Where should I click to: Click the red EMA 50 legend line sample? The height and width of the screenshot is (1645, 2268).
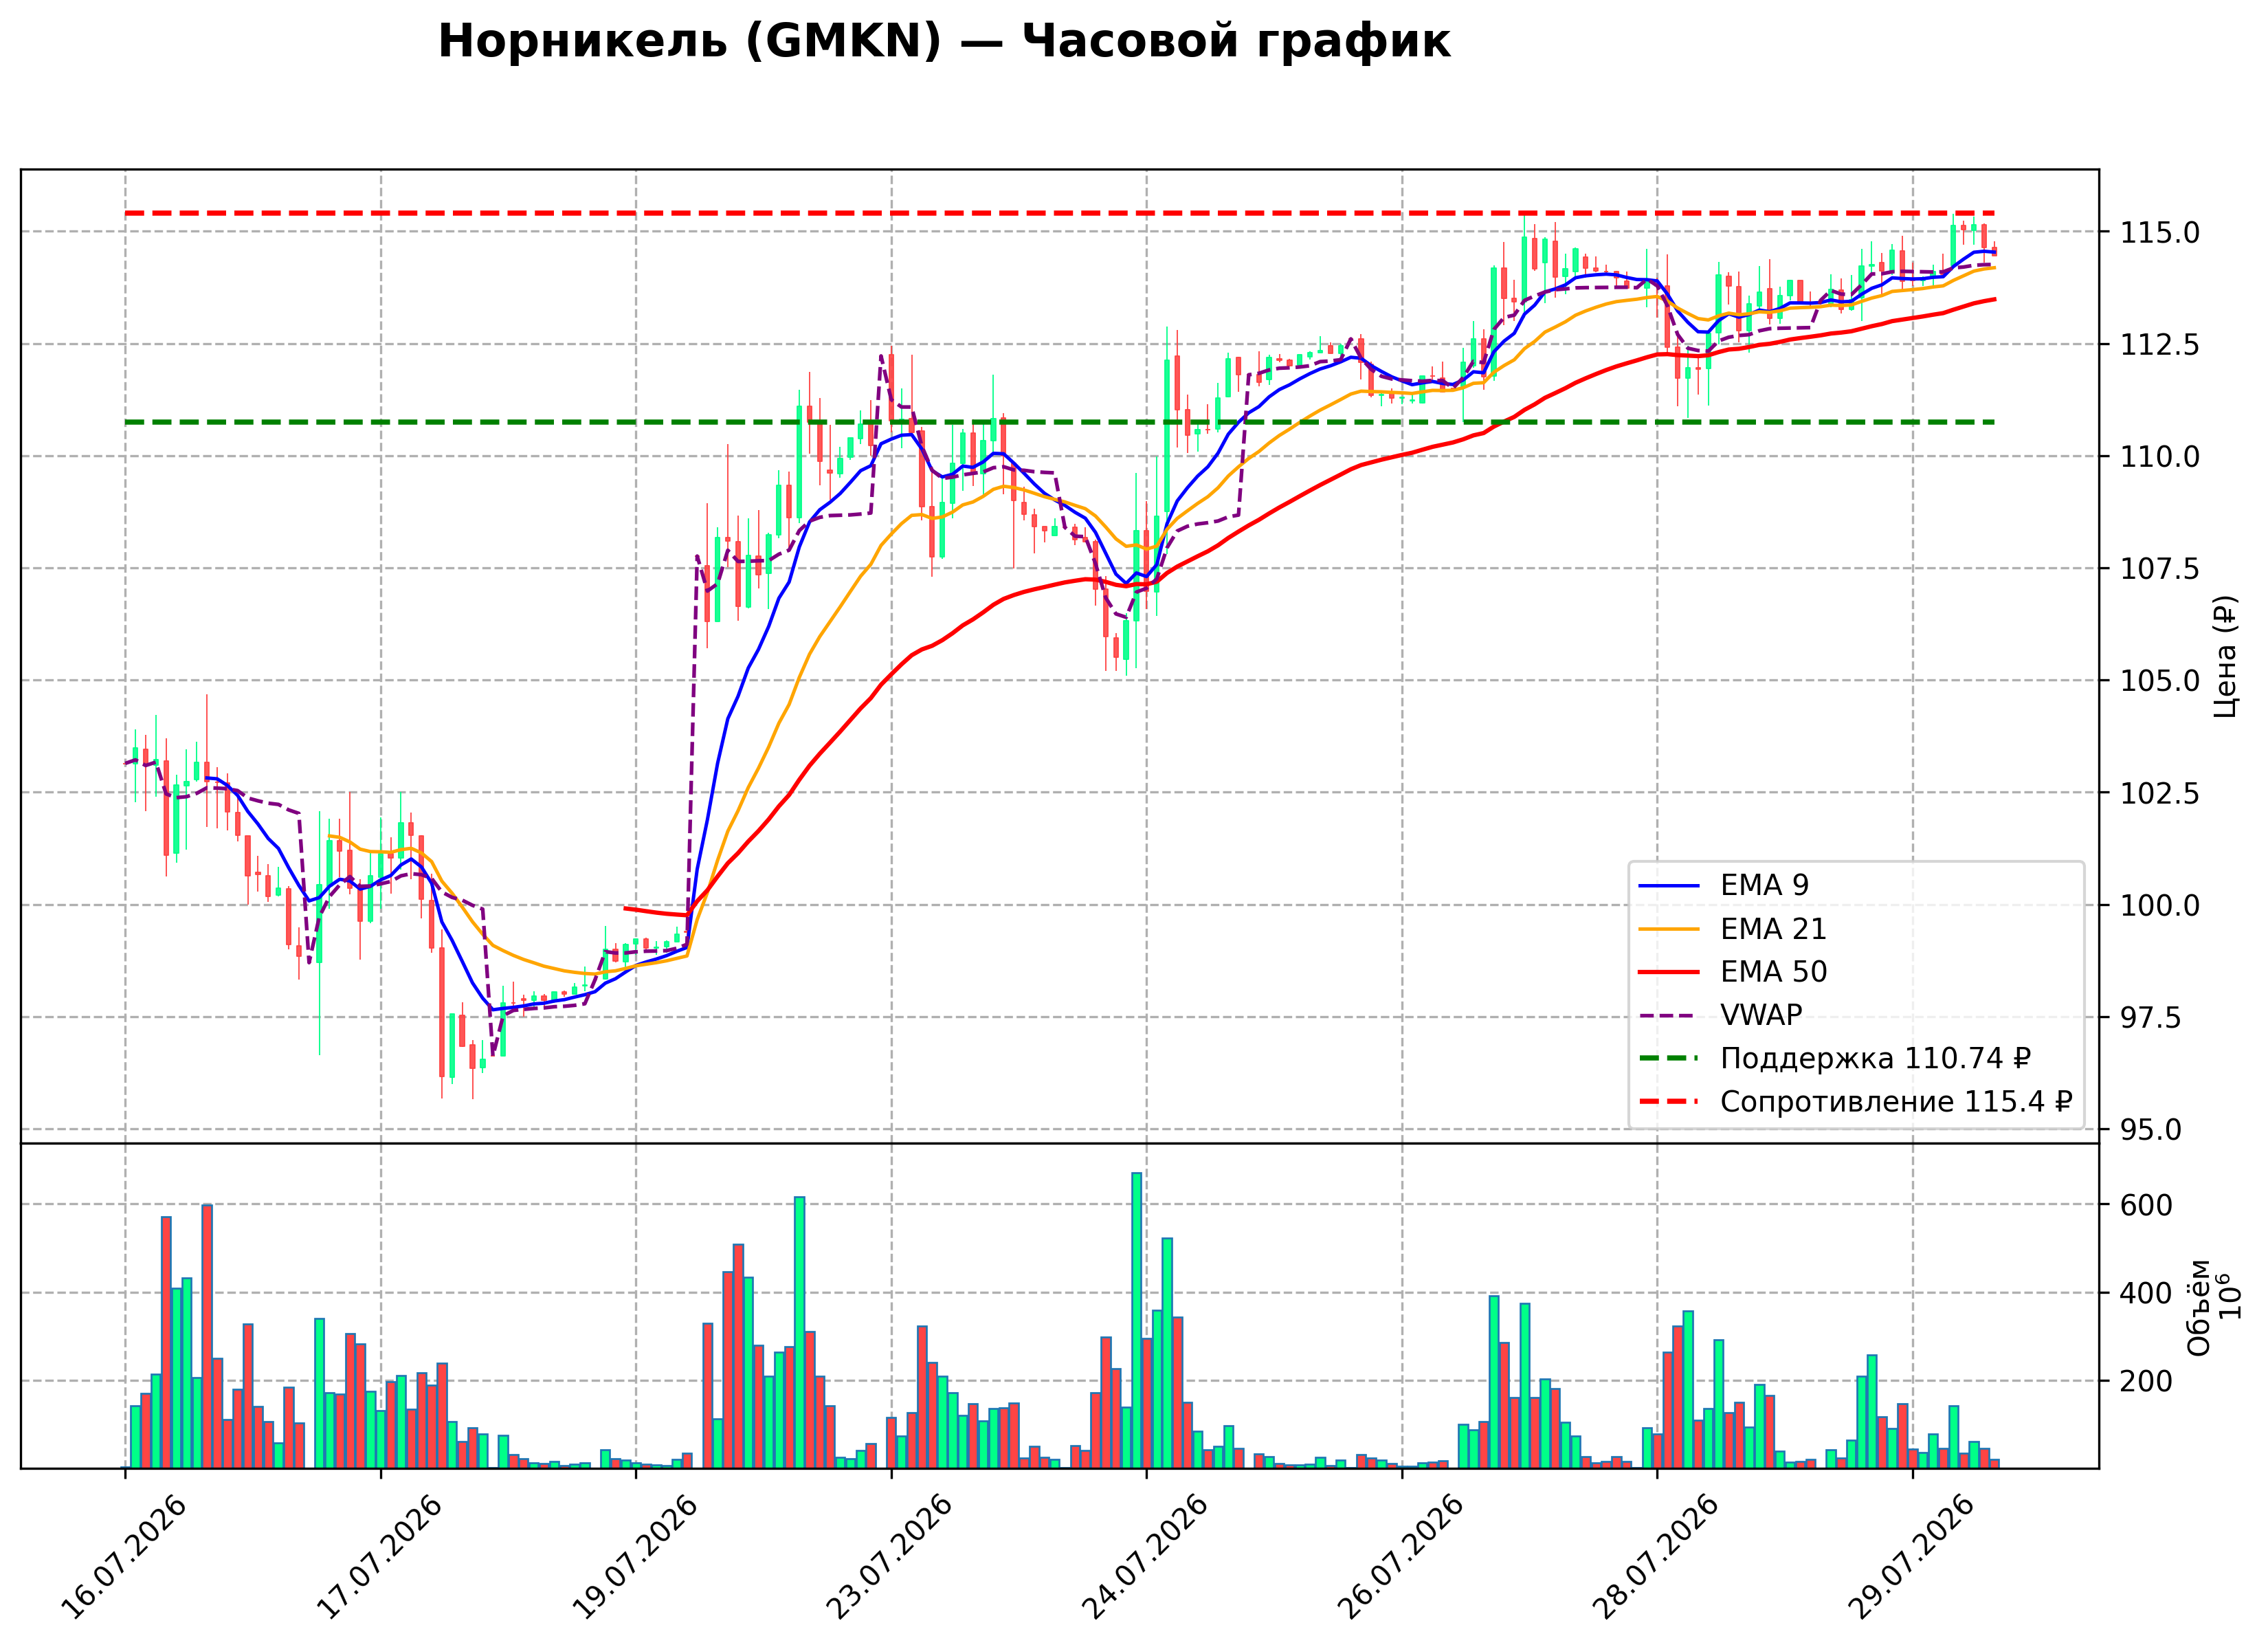coord(1669,972)
